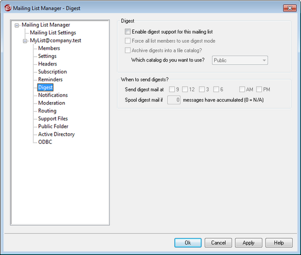Image resolution: width=301 pixels, height=255 pixels.
Task: Toggle Force all list members digest mode
Action: pos(127,41)
